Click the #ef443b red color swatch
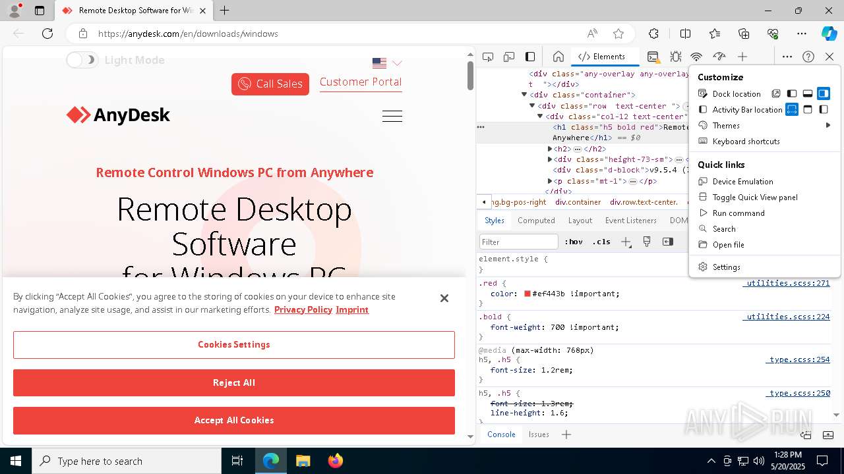Viewport: 844px width, 474px height. pyautogui.click(x=527, y=294)
